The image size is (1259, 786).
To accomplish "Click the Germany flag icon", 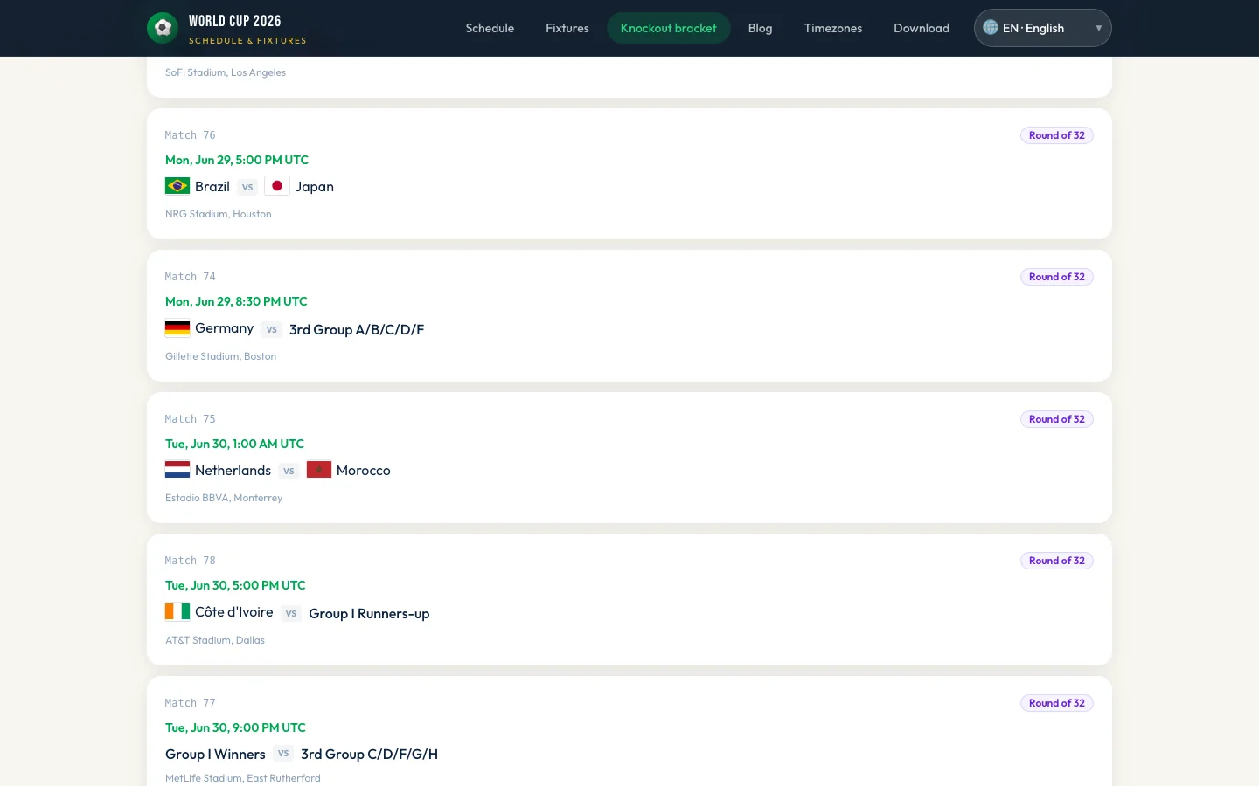I will coord(177,328).
